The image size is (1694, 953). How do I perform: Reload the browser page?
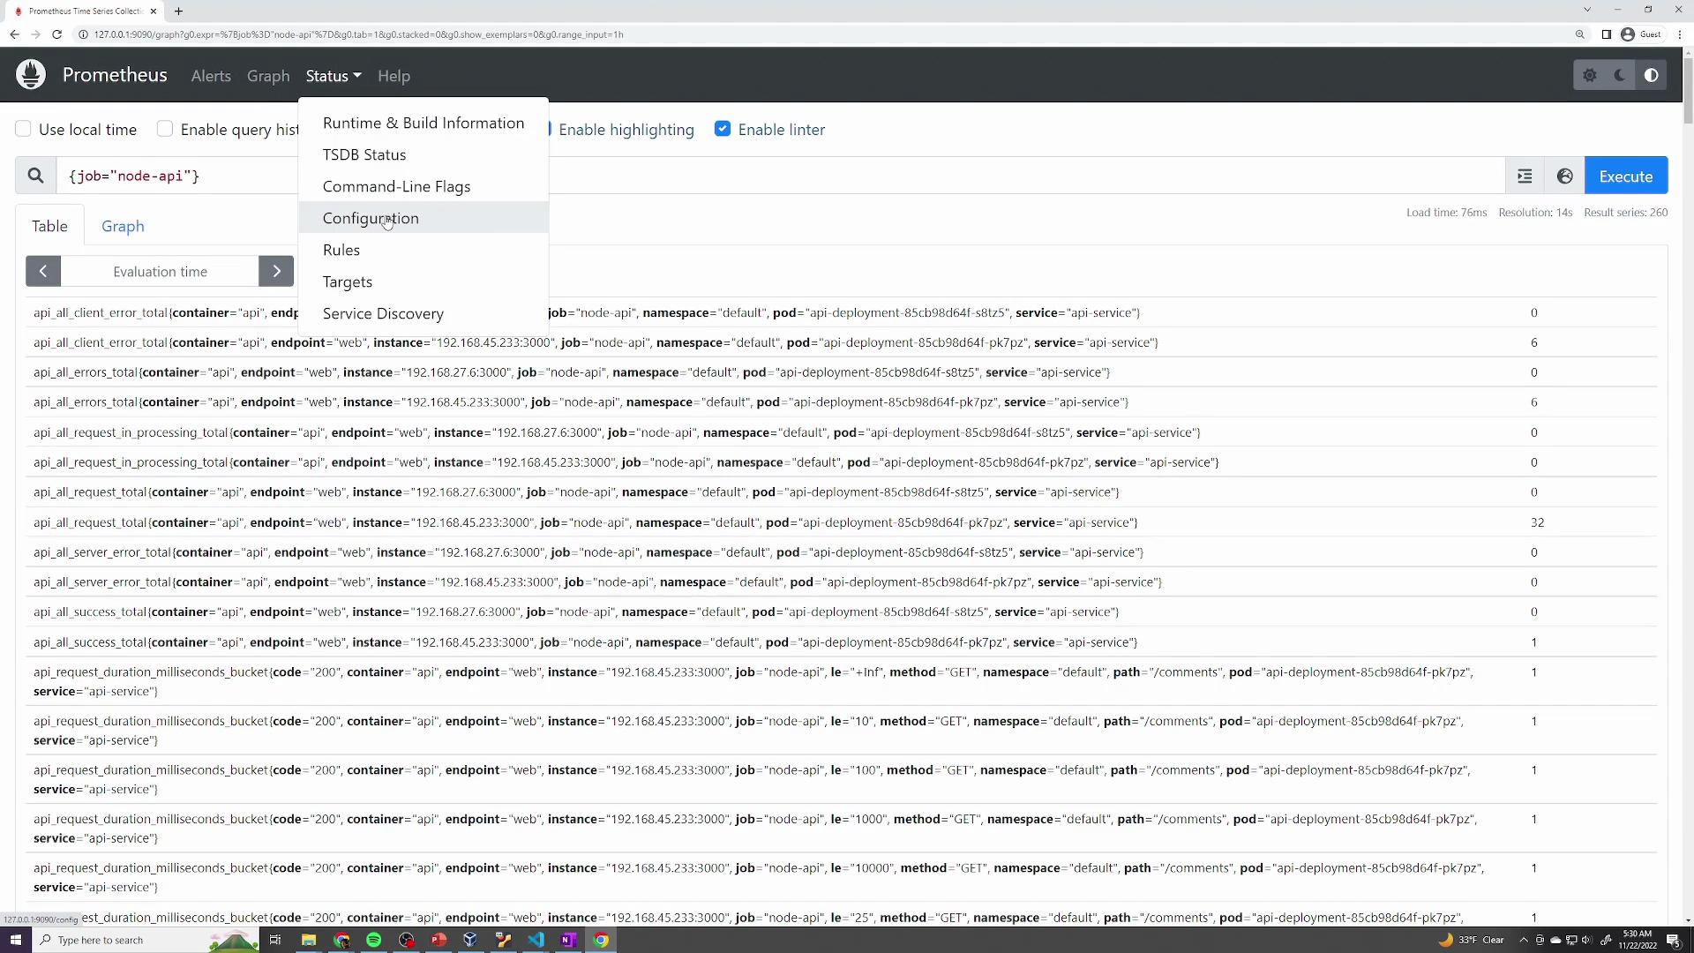[56, 34]
